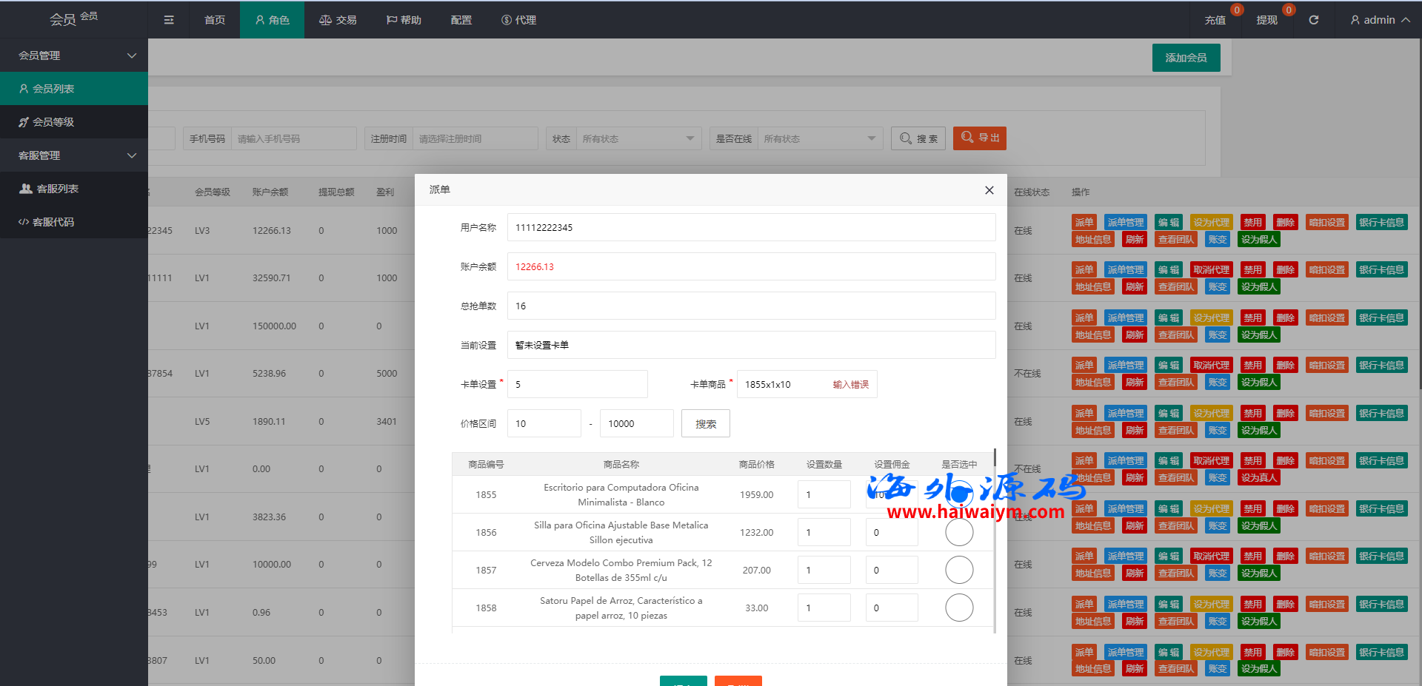Click the 搜索 search icon button in filter bar
Screen dimensions: 1422x686
(918, 138)
